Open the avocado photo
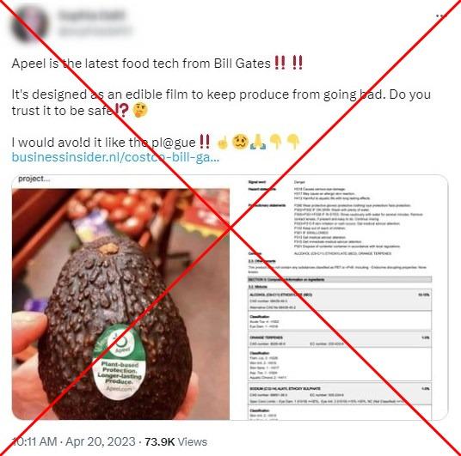 pyautogui.click(x=120, y=304)
